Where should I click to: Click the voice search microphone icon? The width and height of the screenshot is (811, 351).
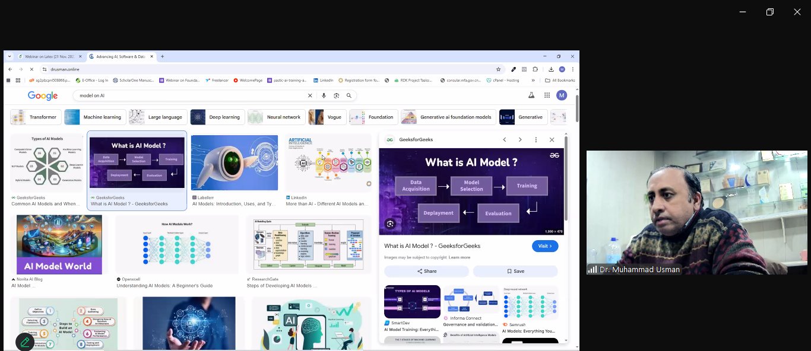[324, 95]
